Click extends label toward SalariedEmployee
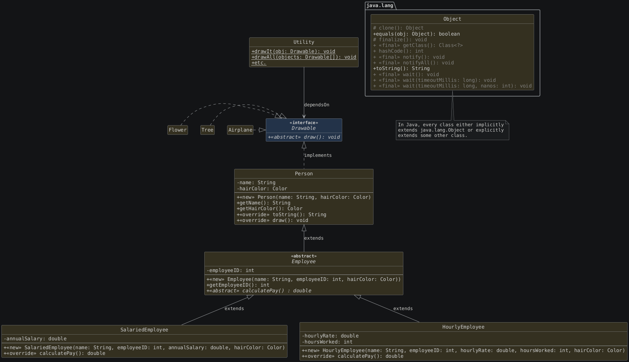This screenshot has height=362, width=629. point(234,309)
